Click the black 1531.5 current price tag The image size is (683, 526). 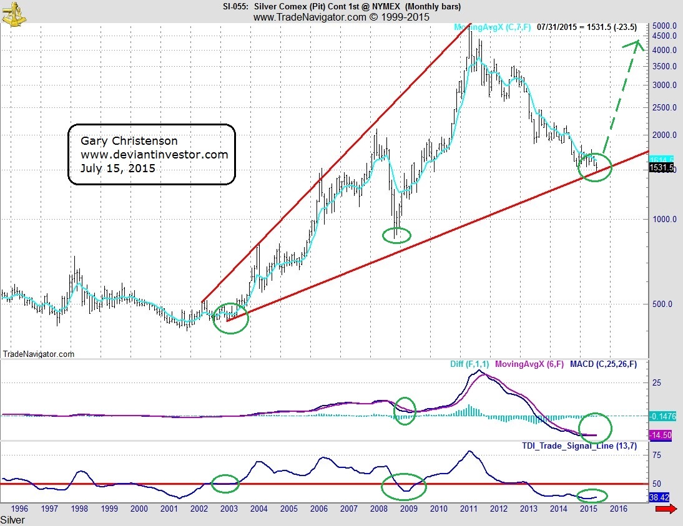coord(659,168)
